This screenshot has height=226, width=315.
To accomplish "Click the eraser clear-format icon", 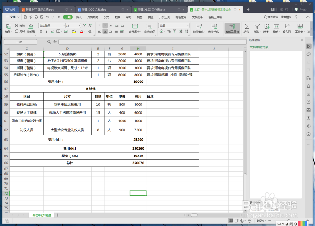I will (90, 31).
